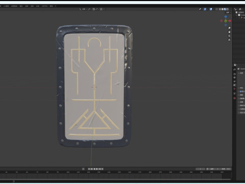Open the Render properties tab
The image size is (245, 184).
235,74
